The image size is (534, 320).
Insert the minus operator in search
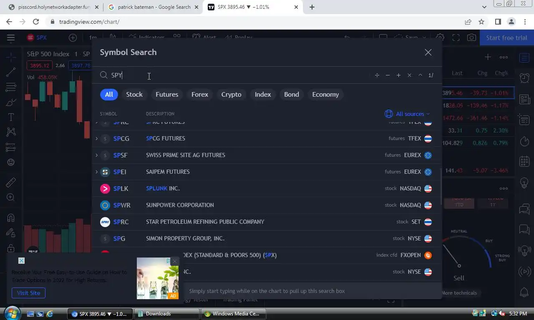pyautogui.click(x=388, y=75)
